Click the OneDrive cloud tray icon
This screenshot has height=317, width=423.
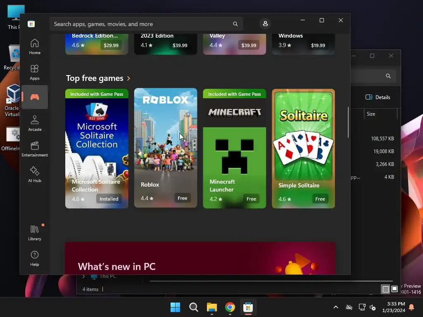[349, 307]
